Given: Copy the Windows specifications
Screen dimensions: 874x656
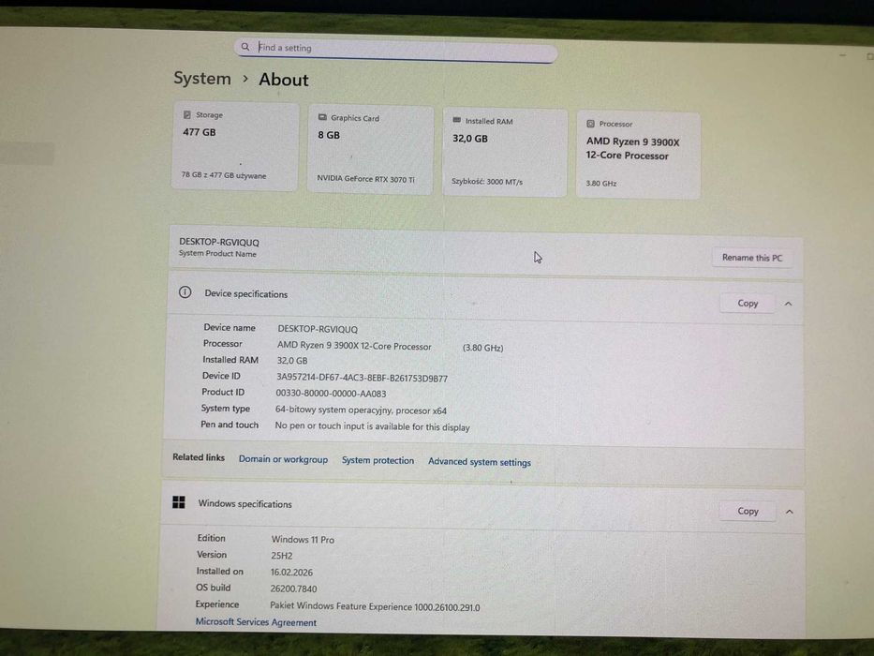Looking at the screenshot, I should click(748, 511).
